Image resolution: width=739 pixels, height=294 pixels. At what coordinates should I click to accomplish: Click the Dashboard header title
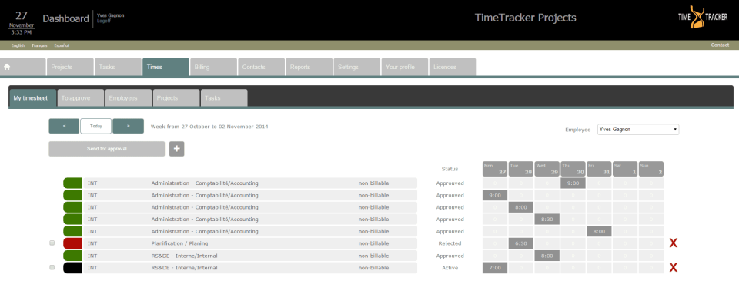(65, 18)
